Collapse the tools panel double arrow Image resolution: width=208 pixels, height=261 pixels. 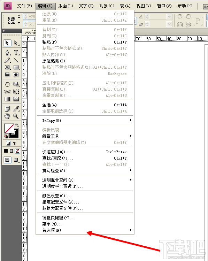coord(4,31)
